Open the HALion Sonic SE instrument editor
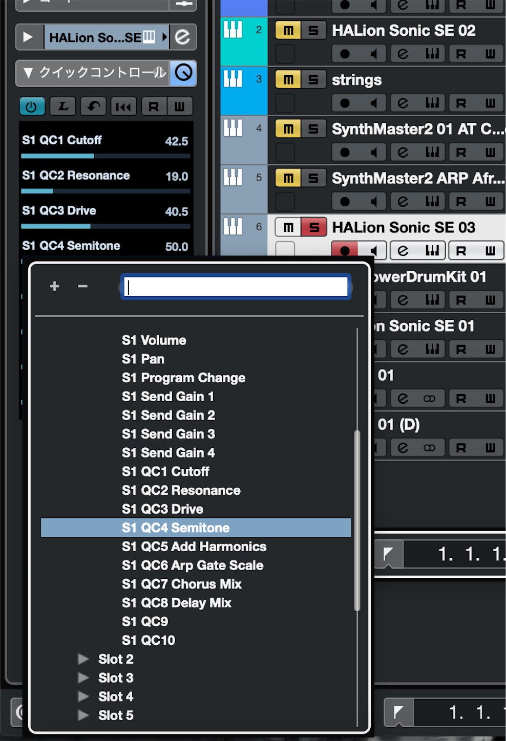This screenshot has height=741, width=506. tap(182, 37)
